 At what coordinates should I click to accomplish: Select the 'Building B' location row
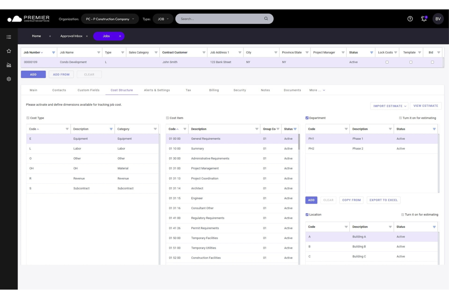click(x=371, y=247)
